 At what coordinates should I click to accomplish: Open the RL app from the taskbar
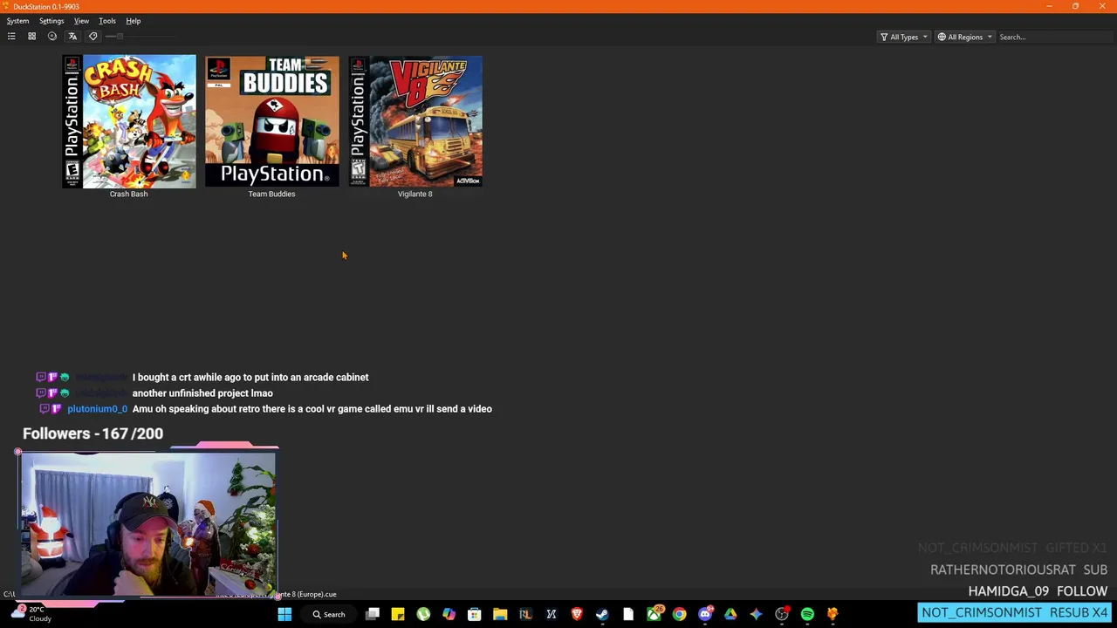click(x=525, y=614)
